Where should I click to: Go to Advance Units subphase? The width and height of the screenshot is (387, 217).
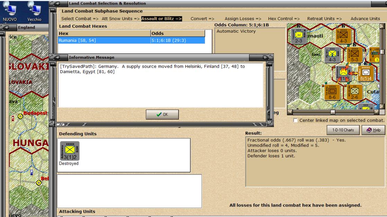365,18
